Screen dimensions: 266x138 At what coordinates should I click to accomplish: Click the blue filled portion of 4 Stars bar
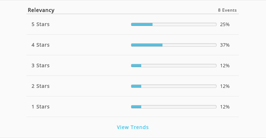[147, 45]
